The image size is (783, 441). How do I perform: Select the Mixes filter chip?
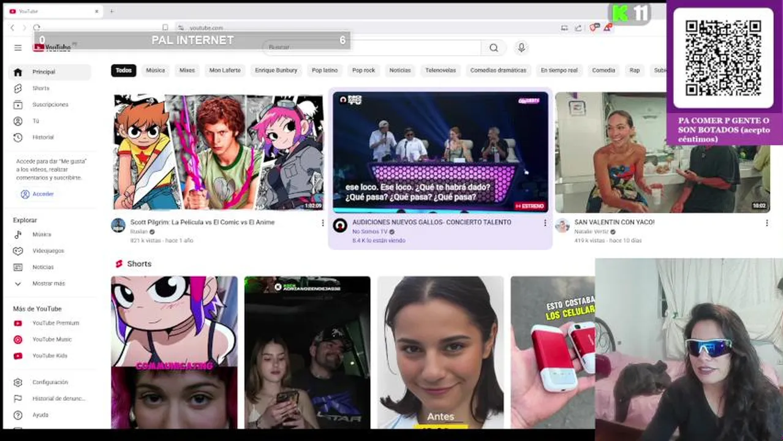[x=187, y=70]
